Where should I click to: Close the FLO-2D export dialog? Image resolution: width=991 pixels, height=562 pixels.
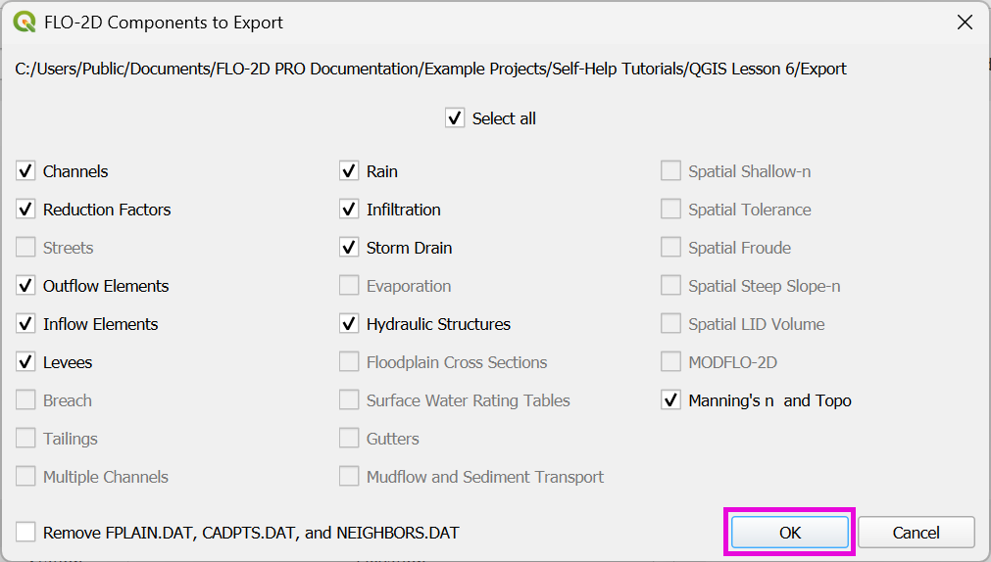click(x=965, y=23)
